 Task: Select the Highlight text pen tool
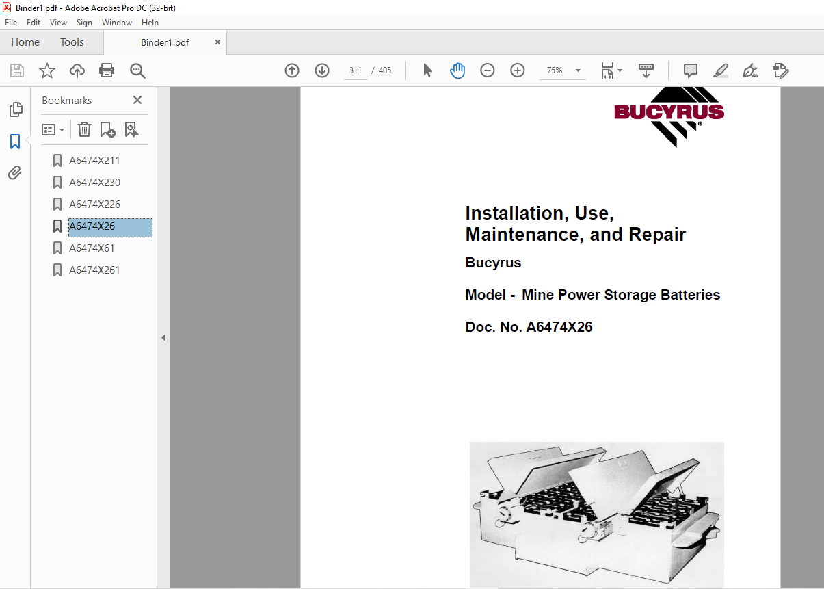point(721,70)
